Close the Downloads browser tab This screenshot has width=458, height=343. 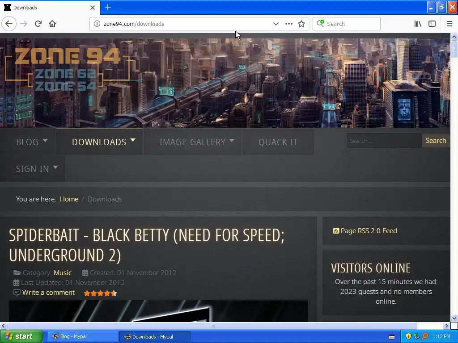tap(93, 8)
